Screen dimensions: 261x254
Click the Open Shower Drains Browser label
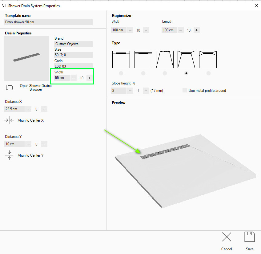pyautogui.click(x=36, y=88)
